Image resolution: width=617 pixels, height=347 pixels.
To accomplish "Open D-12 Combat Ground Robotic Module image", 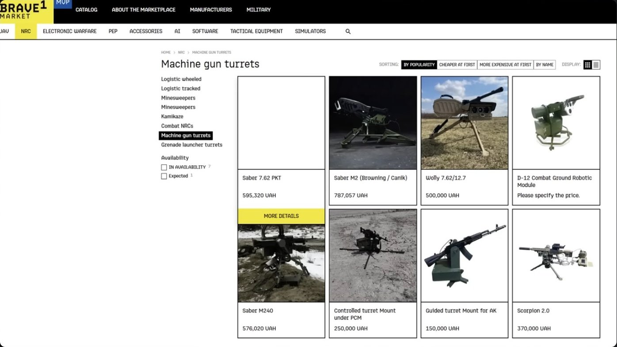I will 556,123.
